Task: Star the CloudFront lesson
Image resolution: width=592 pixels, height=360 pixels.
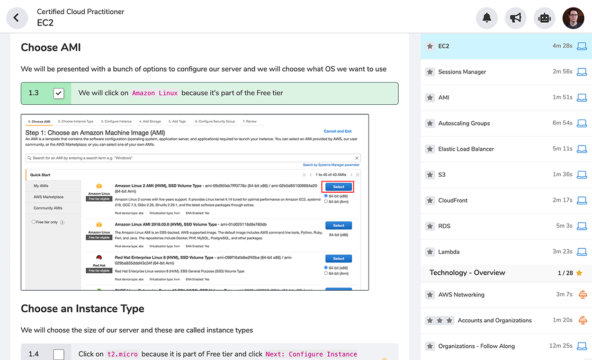Action: click(429, 200)
